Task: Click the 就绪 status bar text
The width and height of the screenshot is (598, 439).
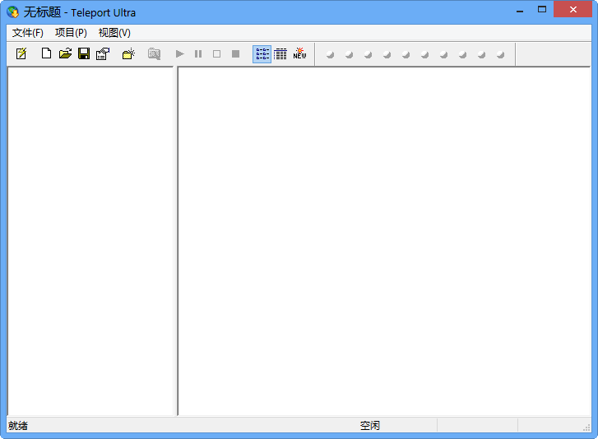Action: point(18,425)
